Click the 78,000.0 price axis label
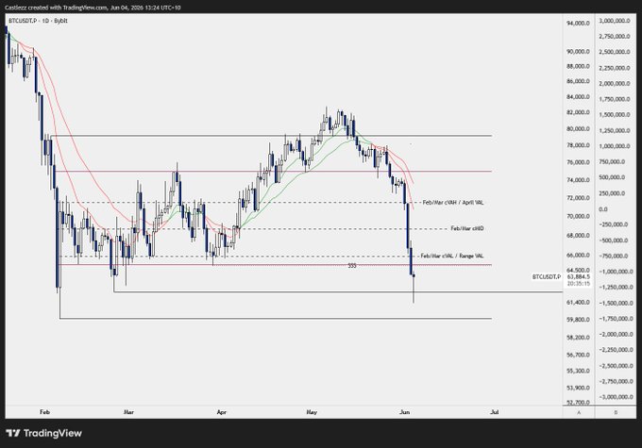 pyautogui.click(x=578, y=145)
